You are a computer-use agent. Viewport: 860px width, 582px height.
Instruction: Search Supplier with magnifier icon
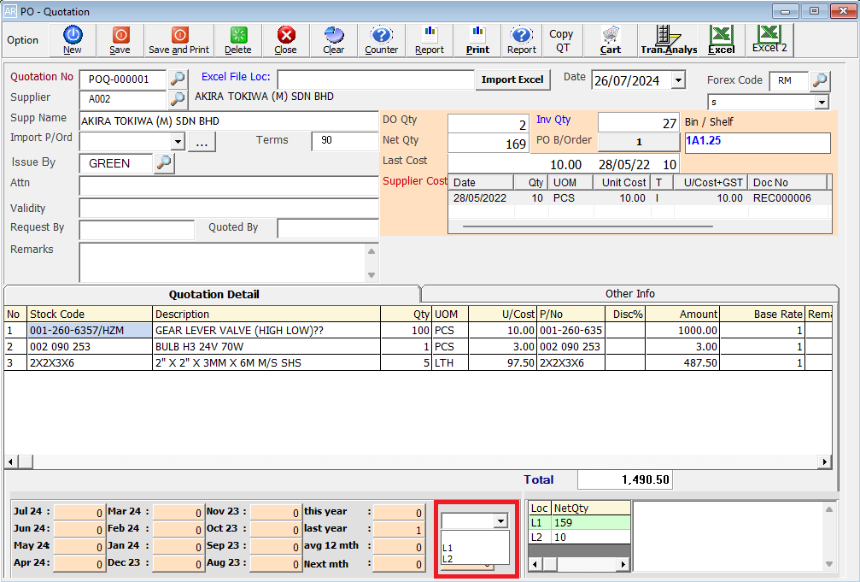[178, 99]
